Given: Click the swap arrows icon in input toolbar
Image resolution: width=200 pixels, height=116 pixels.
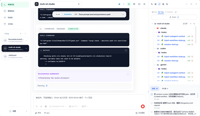Looking at the screenshot, I should click(37, 106).
